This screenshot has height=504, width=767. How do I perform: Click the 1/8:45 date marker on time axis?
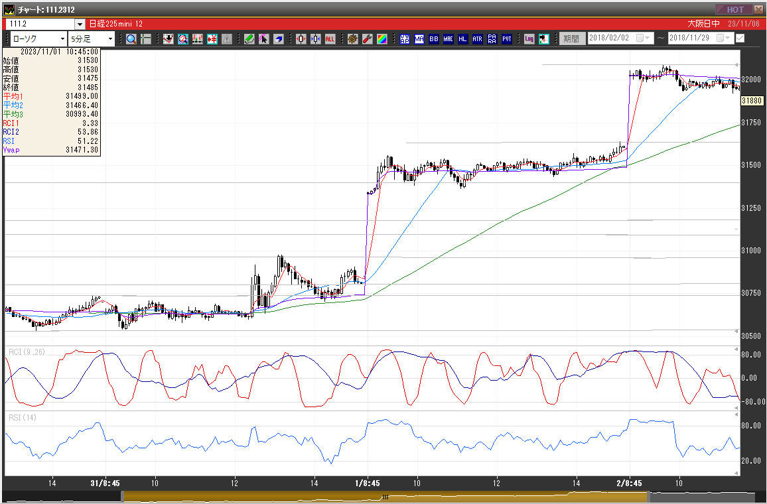(368, 483)
